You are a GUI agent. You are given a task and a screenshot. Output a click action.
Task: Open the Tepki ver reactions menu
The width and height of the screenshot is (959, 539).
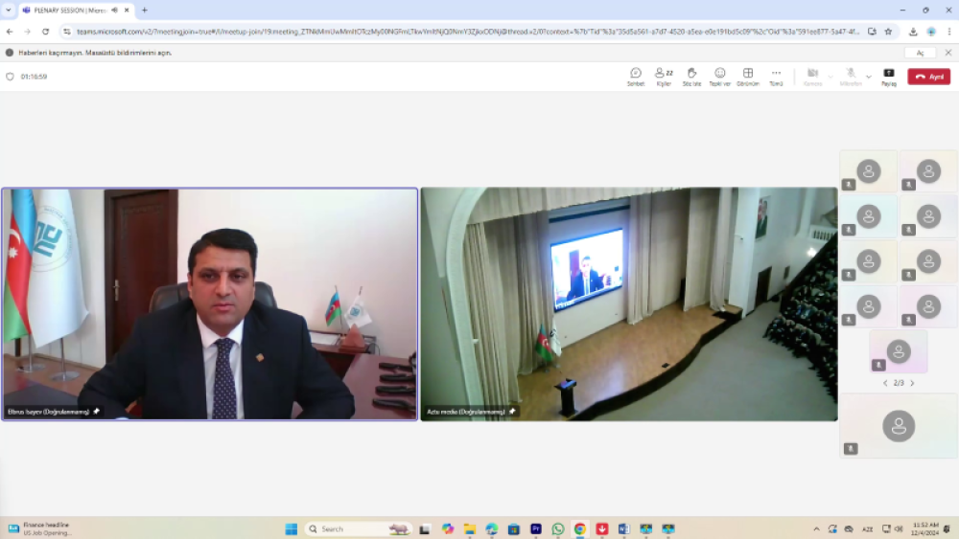719,76
